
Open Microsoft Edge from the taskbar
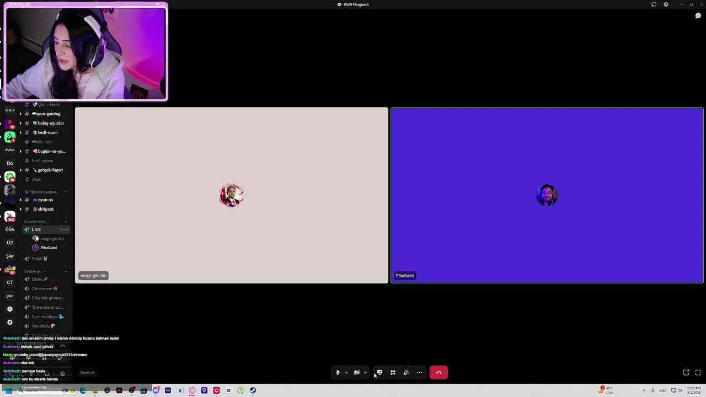[83, 390]
